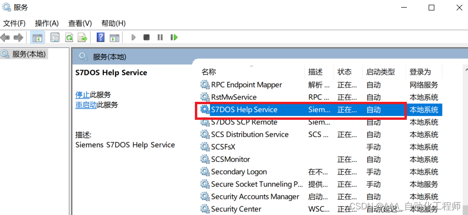
Task: Click 网络服务 logon of RPC Endpoint Mapper
Action: [424, 85]
